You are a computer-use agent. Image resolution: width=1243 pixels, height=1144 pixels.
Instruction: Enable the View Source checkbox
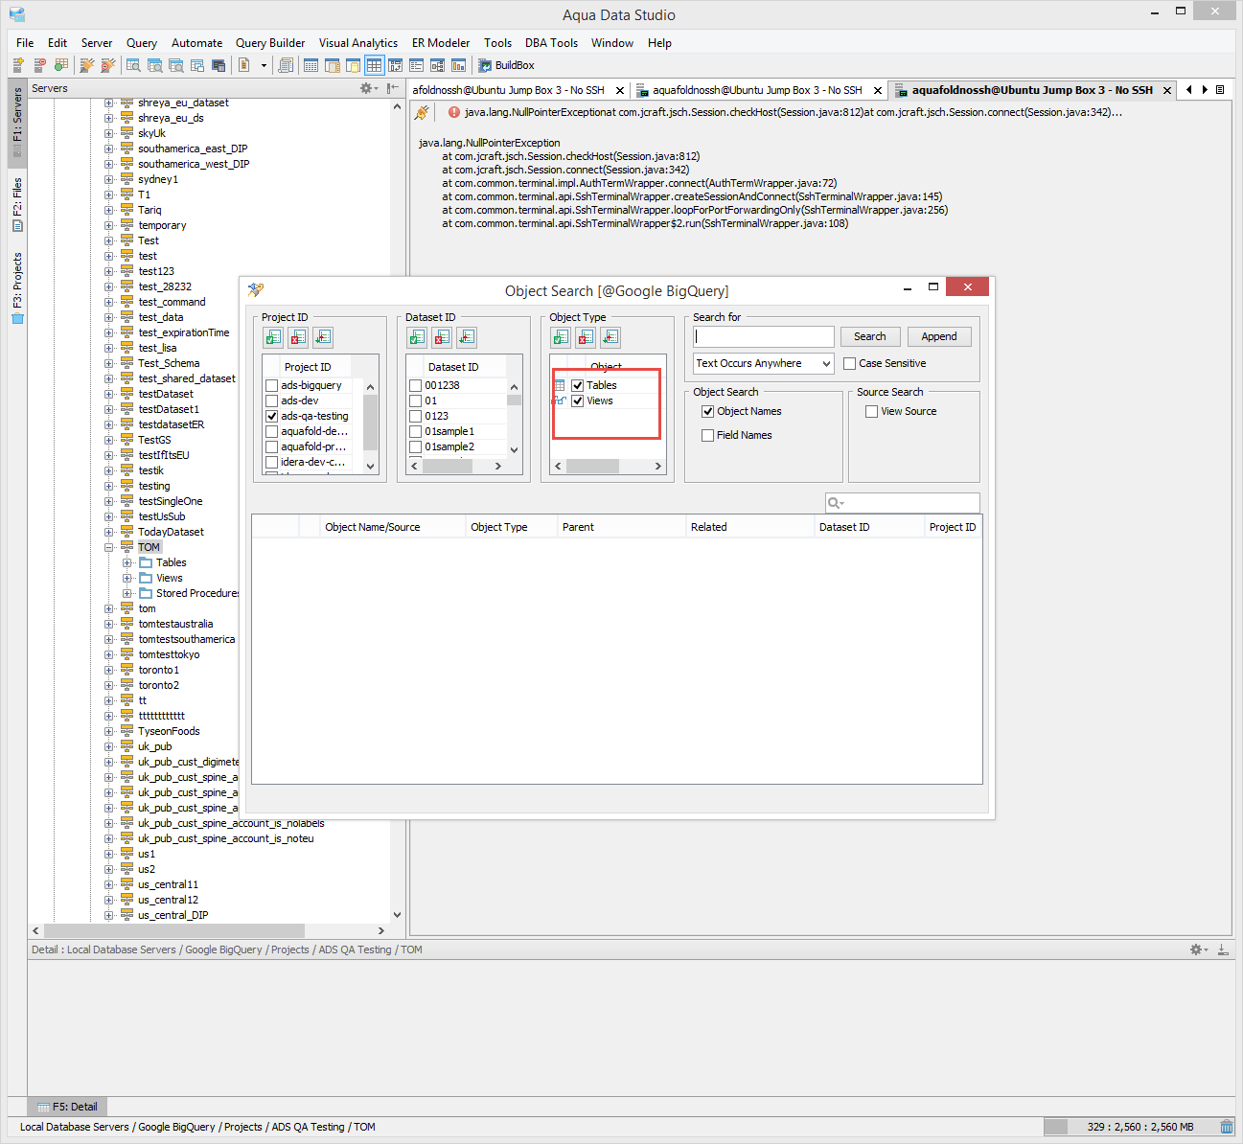(872, 411)
